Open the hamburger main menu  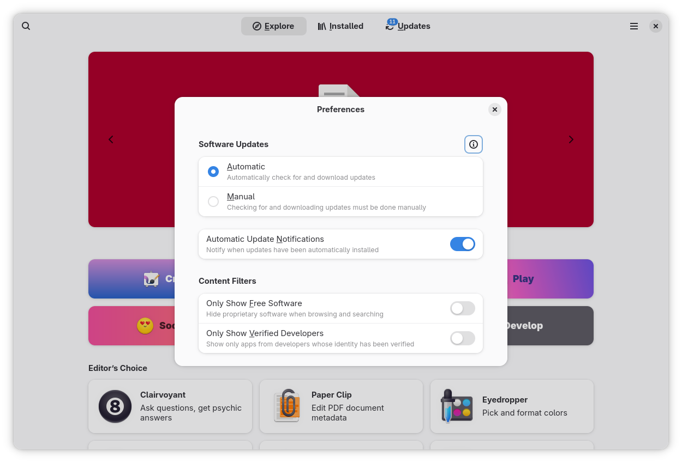coord(633,26)
